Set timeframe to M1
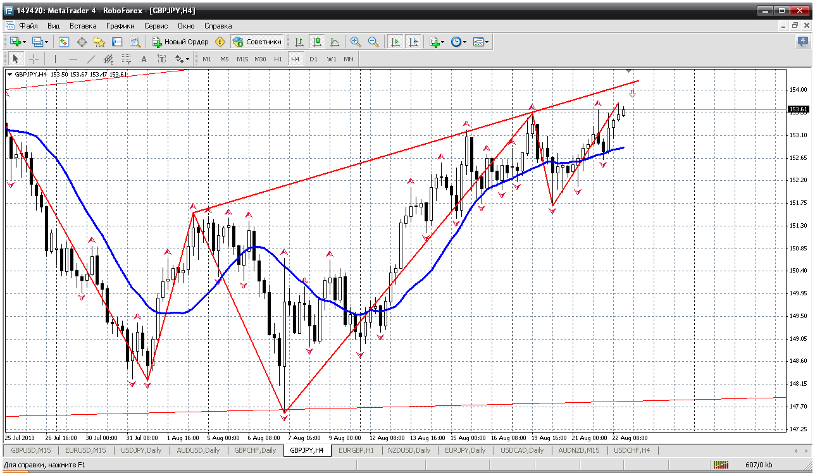 click(207, 59)
